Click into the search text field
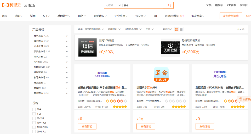 click(x=145, y=5)
